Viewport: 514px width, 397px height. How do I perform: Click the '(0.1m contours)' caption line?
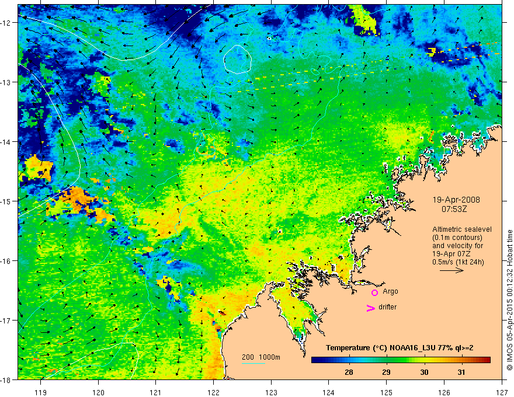pos(457,238)
